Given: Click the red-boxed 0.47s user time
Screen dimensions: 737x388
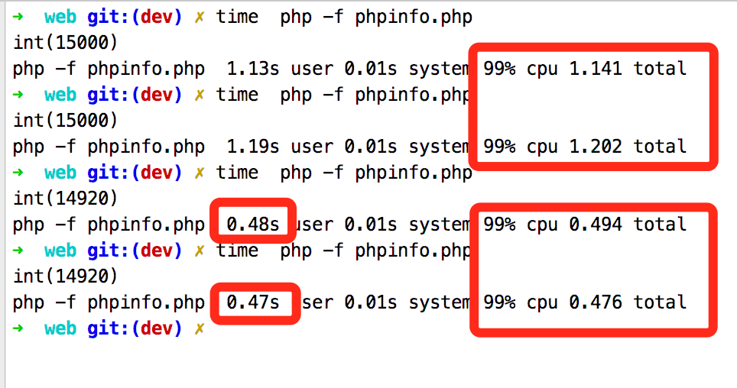Looking at the screenshot, I should pyautogui.click(x=253, y=302).
